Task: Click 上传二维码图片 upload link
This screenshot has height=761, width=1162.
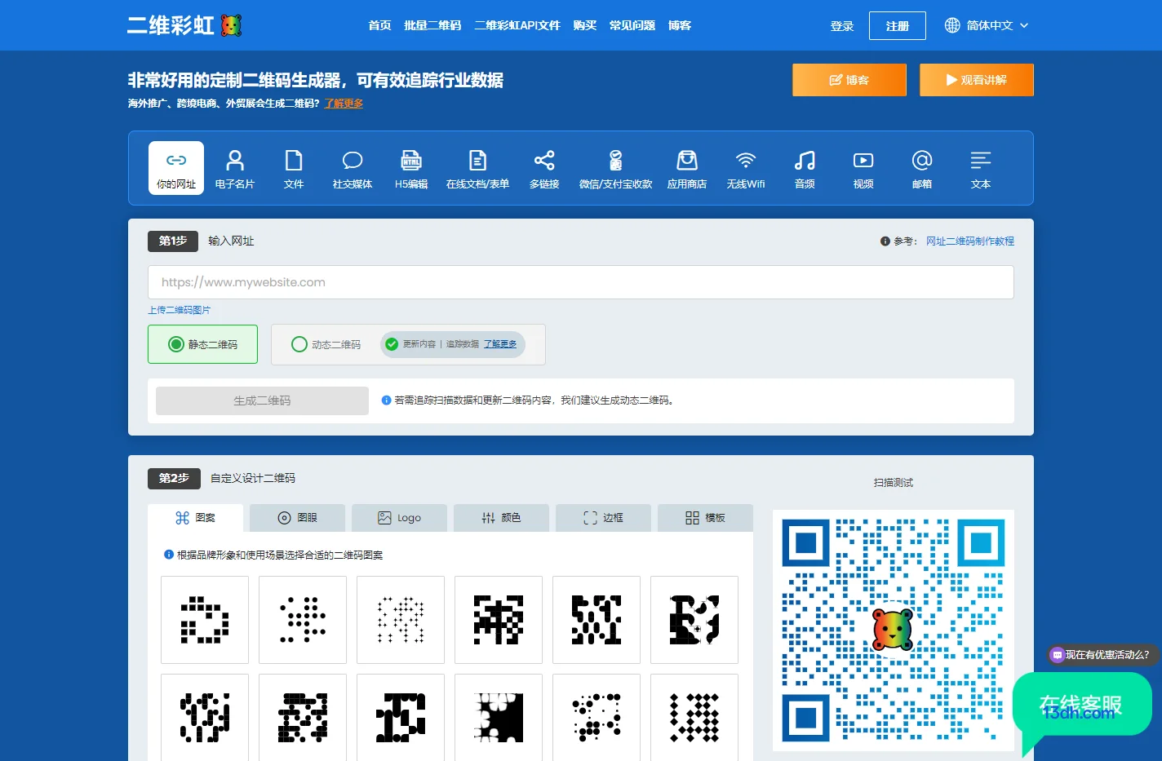Action: 179,310
